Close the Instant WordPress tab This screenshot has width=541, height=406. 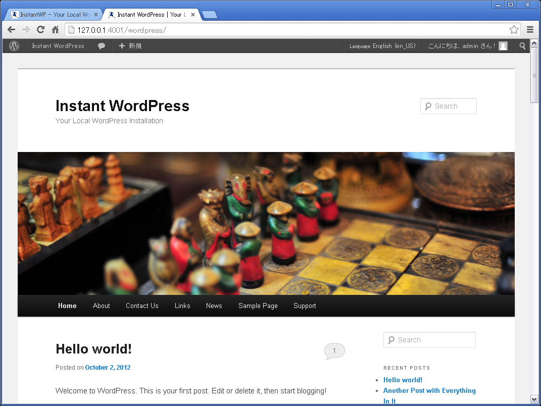coord(193,15)
